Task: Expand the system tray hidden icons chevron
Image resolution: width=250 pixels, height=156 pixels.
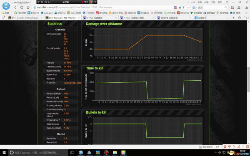Action: [x=215, y=153]
